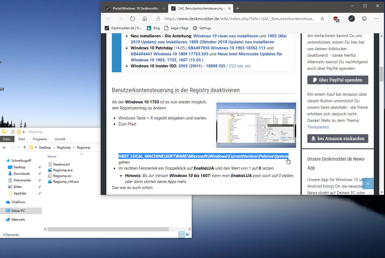This screenshot has width=385, height=258.
Task: Expand recent locations dropdown in Explorer
Action: tap(19, 148)
